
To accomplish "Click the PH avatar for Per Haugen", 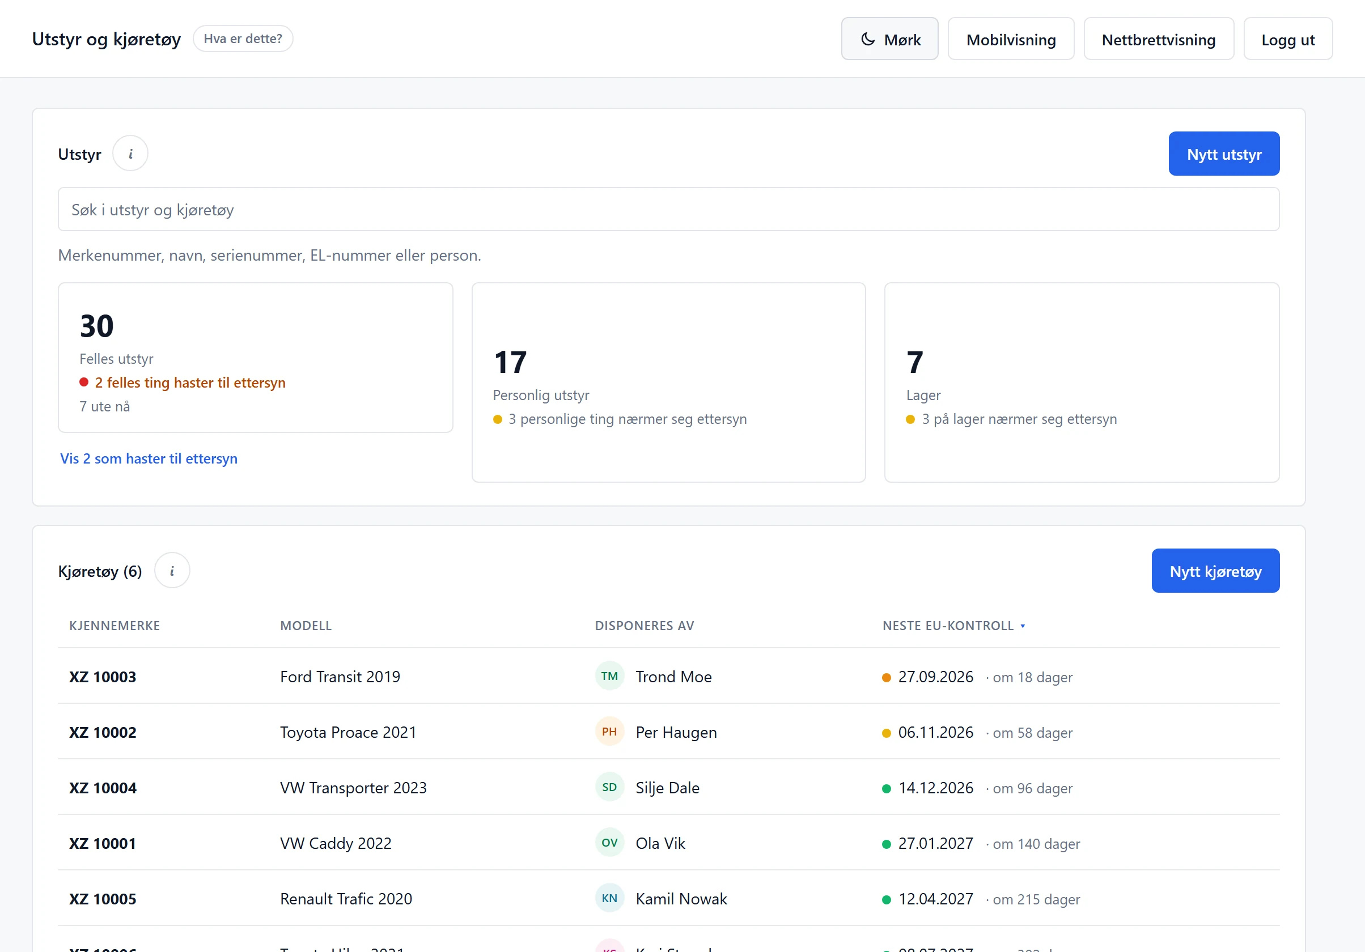I will [x=609, y=732].
